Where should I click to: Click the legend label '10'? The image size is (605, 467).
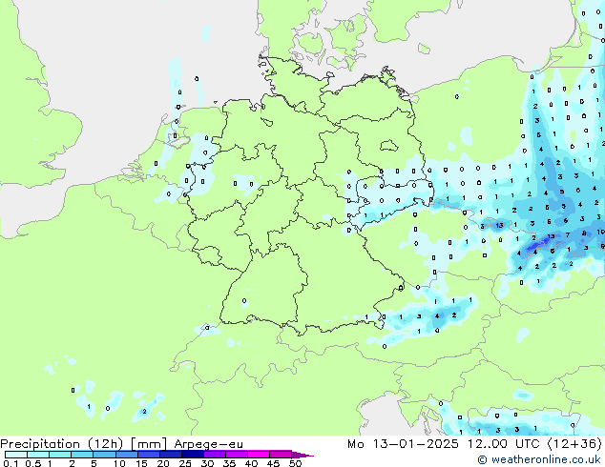(119, 463)
